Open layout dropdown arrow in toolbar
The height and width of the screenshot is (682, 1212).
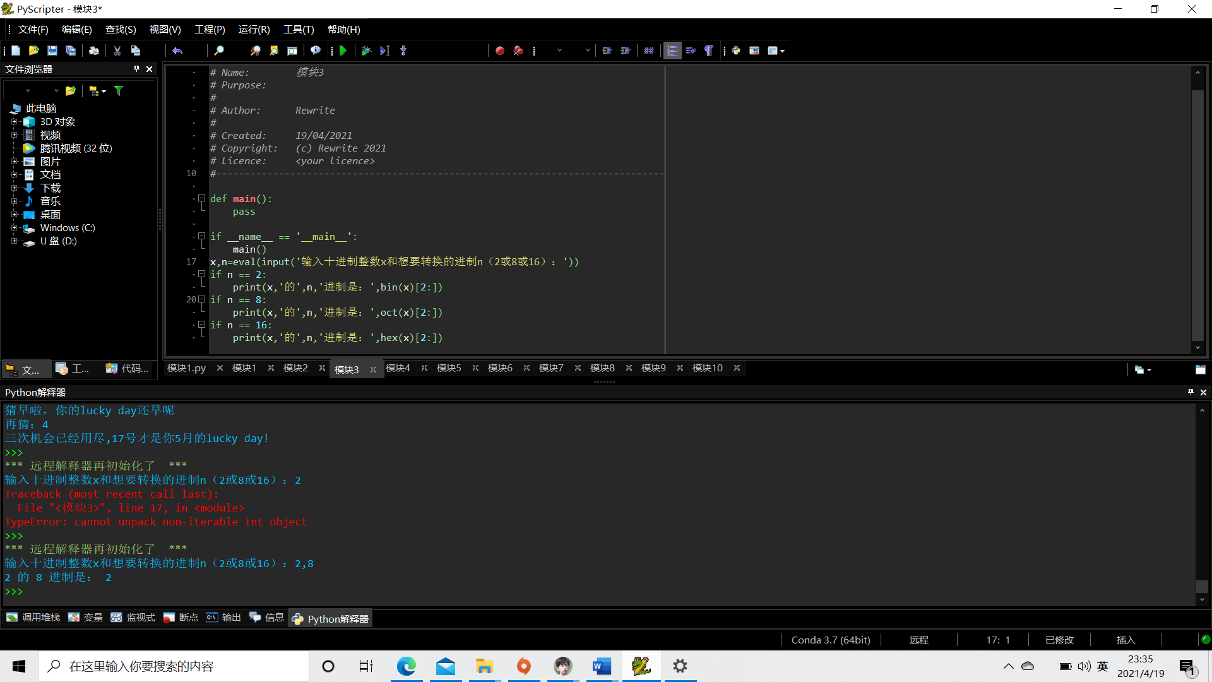tap(783, 51)
